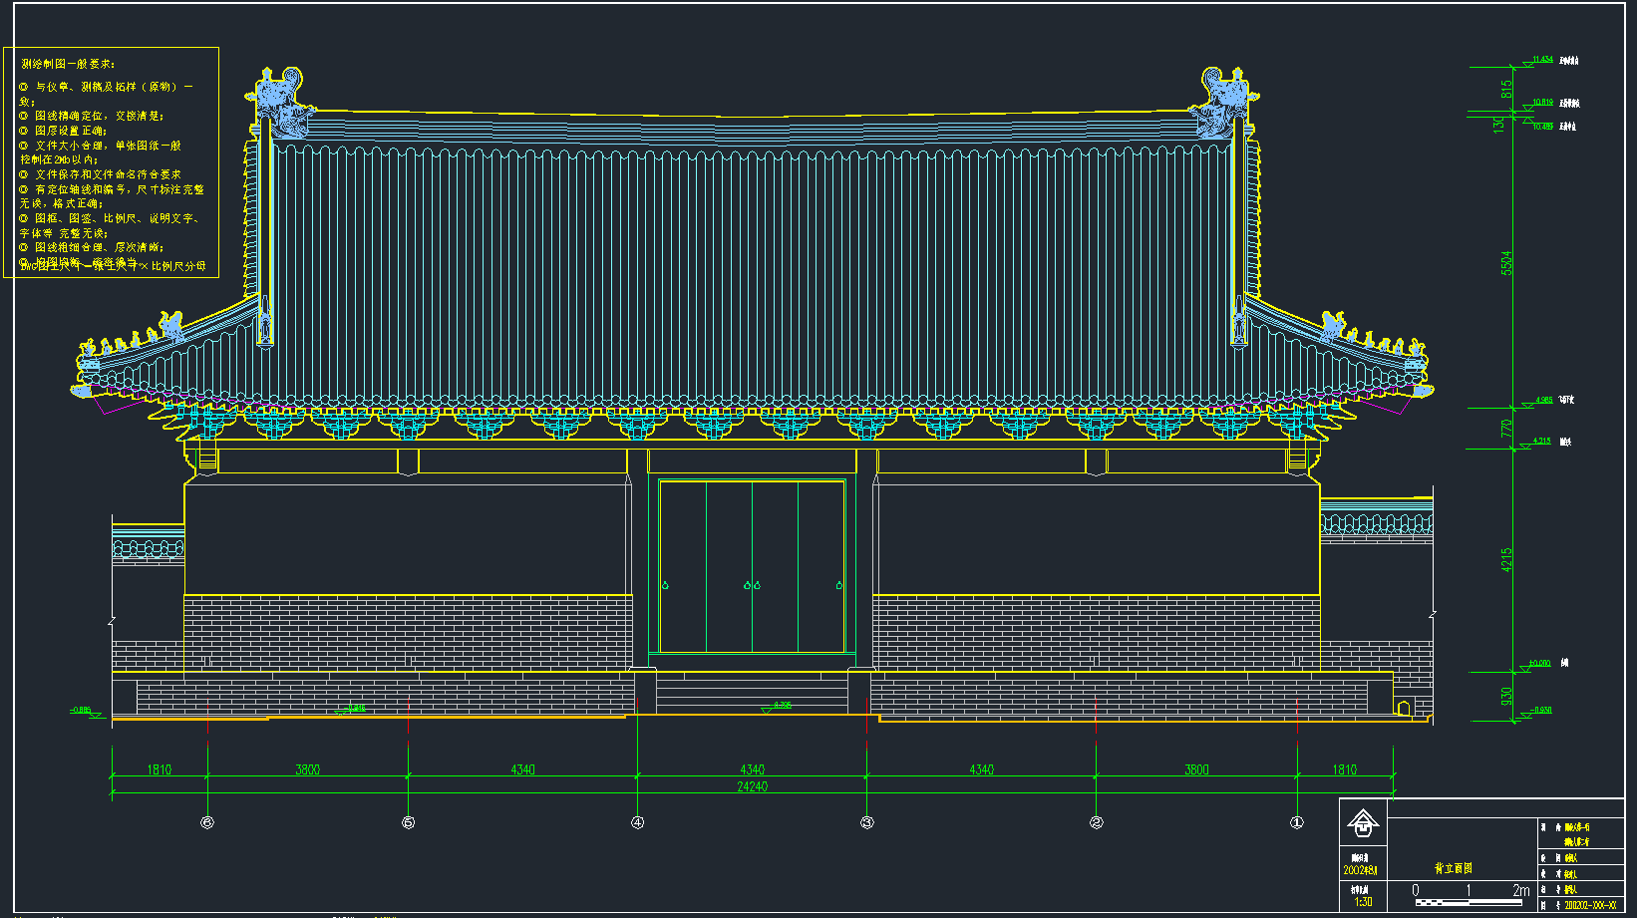The image size is (1637, 918).
Task: Select the 测绘制图一般要求 notes heading
Action: (68, 64)
